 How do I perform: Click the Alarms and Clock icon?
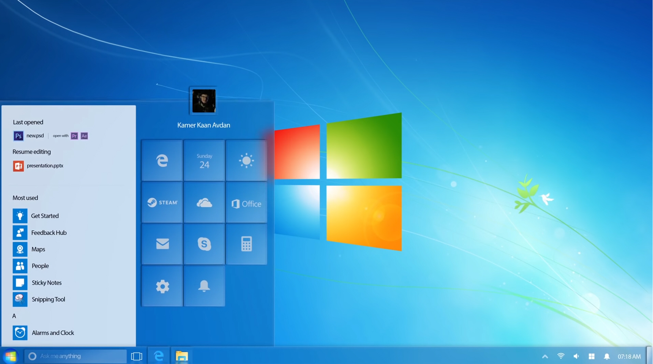(20, 333)
